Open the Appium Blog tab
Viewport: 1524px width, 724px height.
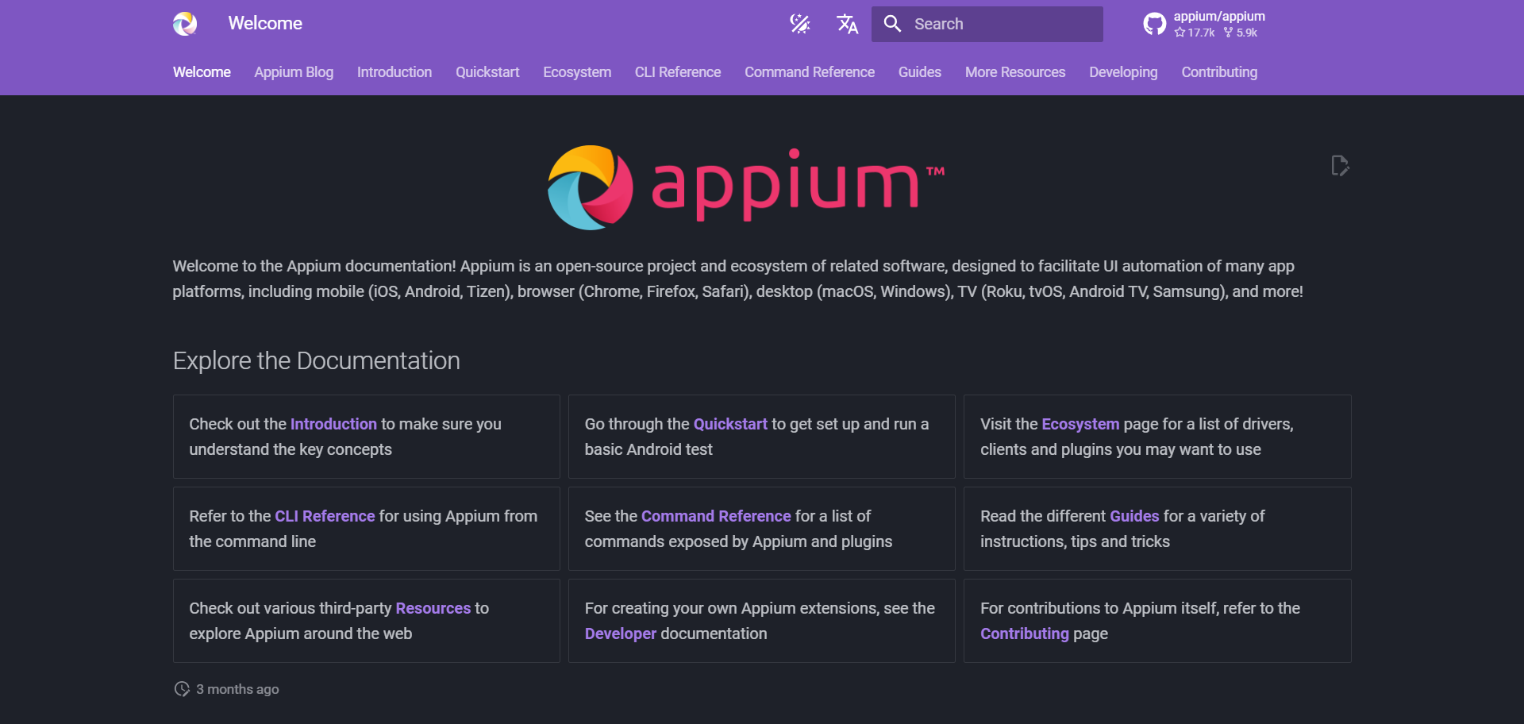(x=294, y=72)
